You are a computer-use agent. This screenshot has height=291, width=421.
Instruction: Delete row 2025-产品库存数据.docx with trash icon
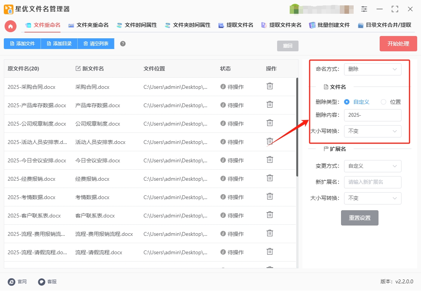click(x=269, y=105)
